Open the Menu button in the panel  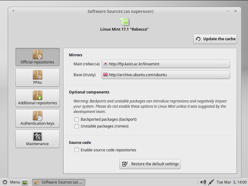(11, 182)
